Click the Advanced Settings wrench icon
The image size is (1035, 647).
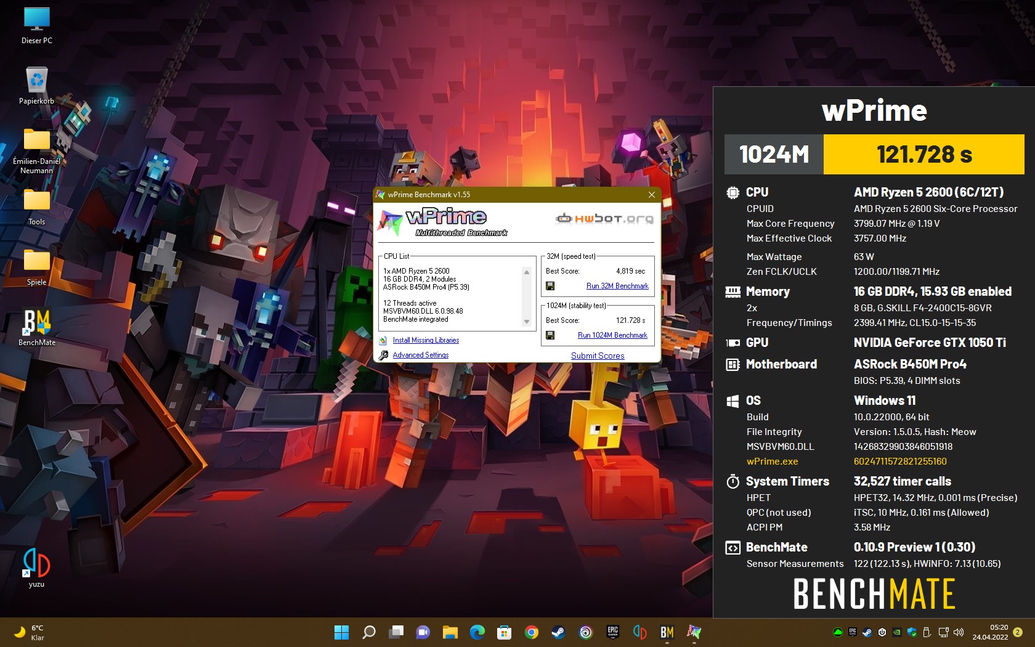(383, 355)
